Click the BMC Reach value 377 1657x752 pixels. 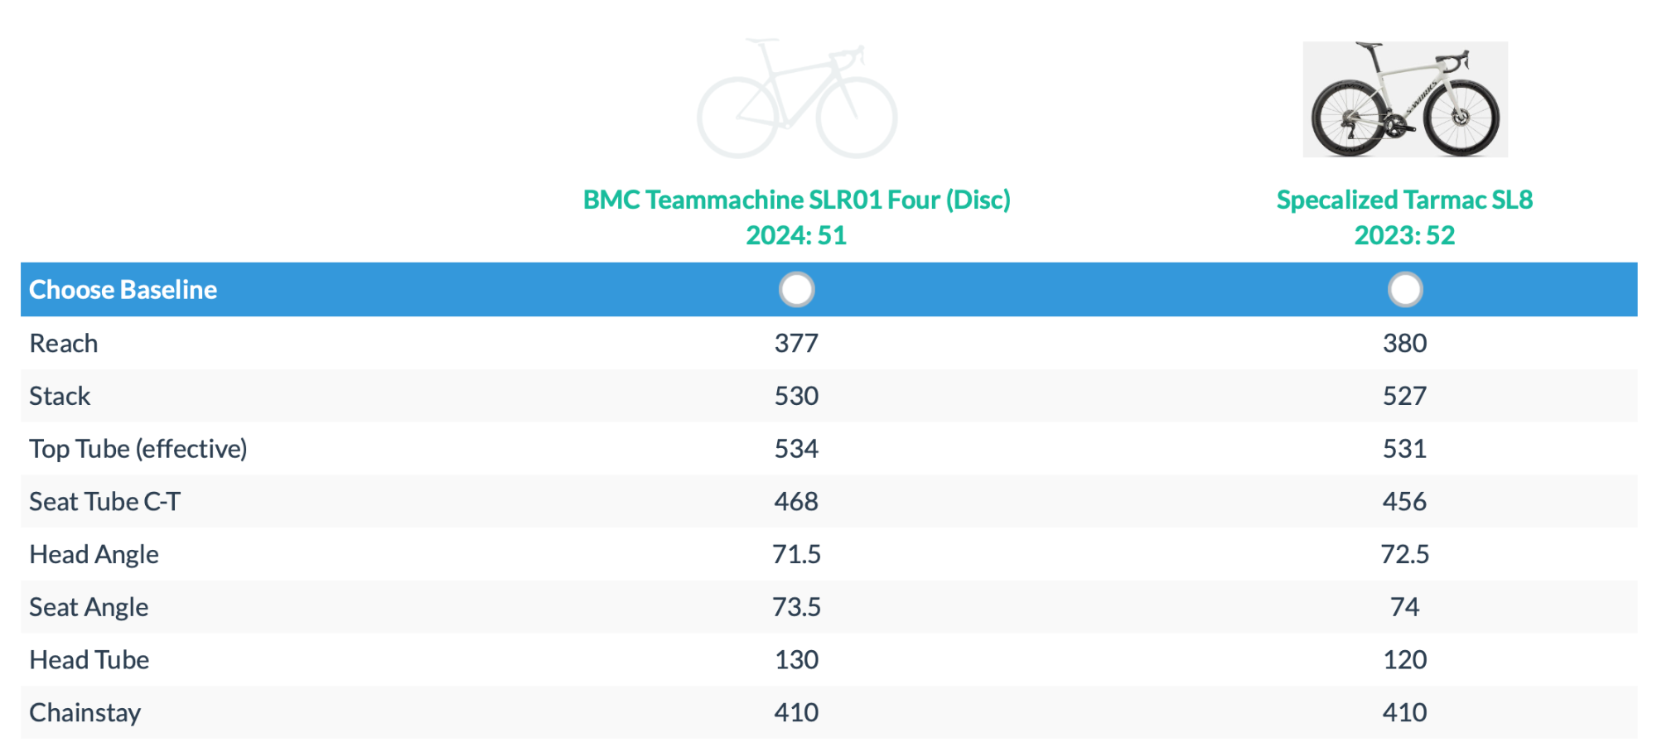pyautogui.click(x=796, y=344)
